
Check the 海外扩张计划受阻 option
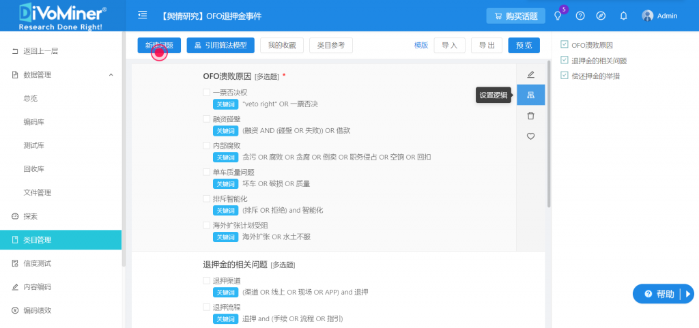(206, 225)
